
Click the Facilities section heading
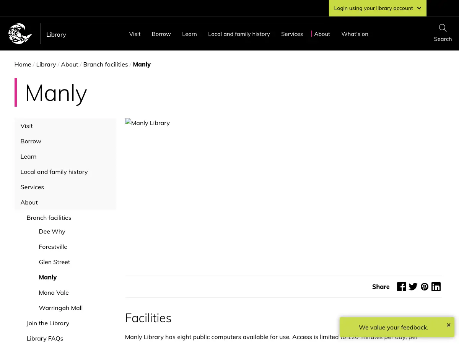pyautogui.click(x=148, y=318)
